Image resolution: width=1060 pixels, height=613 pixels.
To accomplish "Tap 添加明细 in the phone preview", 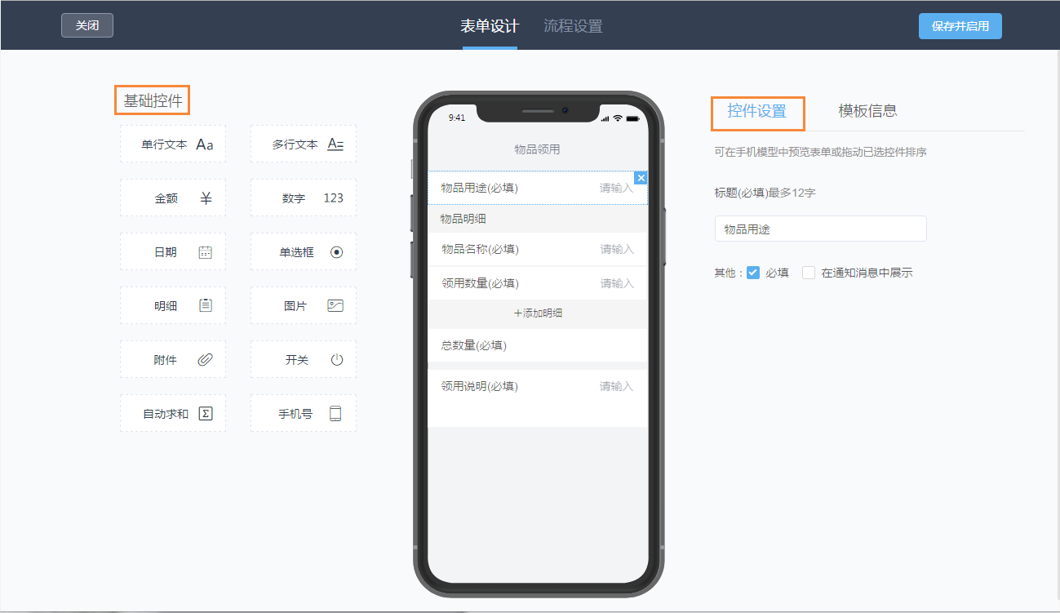I will tap(537, 313).
